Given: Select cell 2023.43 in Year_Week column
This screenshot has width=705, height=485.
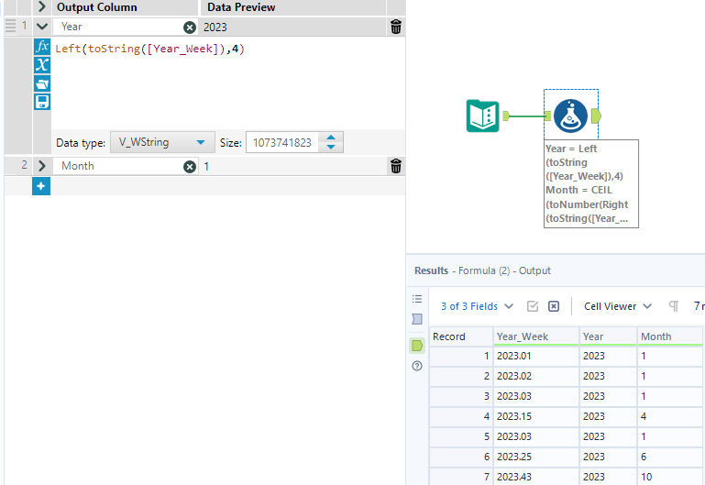Looking at the screenshot, I should click(x=536, y=477).
